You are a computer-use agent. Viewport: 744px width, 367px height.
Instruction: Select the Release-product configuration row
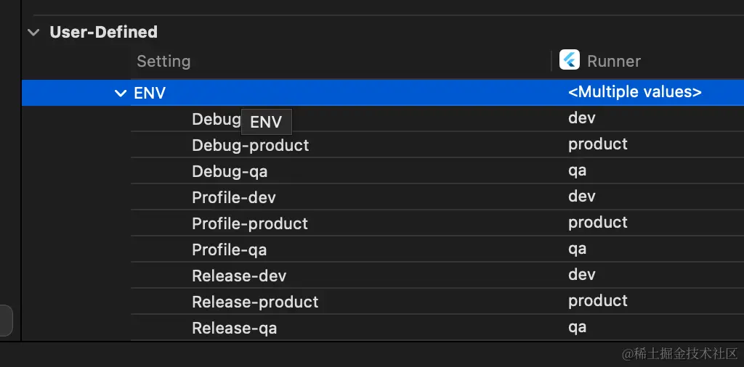pyautogui.click(x=255, y=302)
